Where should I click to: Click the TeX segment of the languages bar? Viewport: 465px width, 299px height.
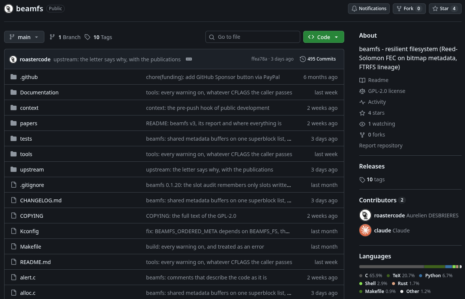435,267
